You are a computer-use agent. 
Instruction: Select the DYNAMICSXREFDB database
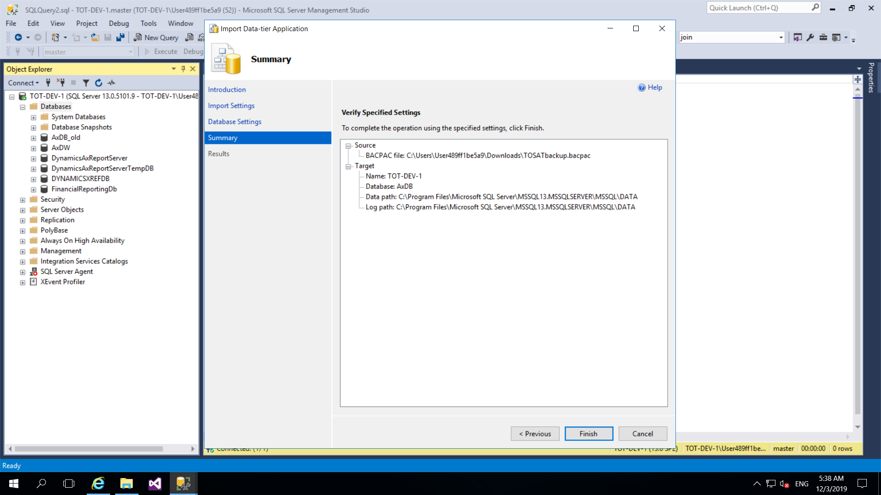pyautogui.click(x=80, y=179)
